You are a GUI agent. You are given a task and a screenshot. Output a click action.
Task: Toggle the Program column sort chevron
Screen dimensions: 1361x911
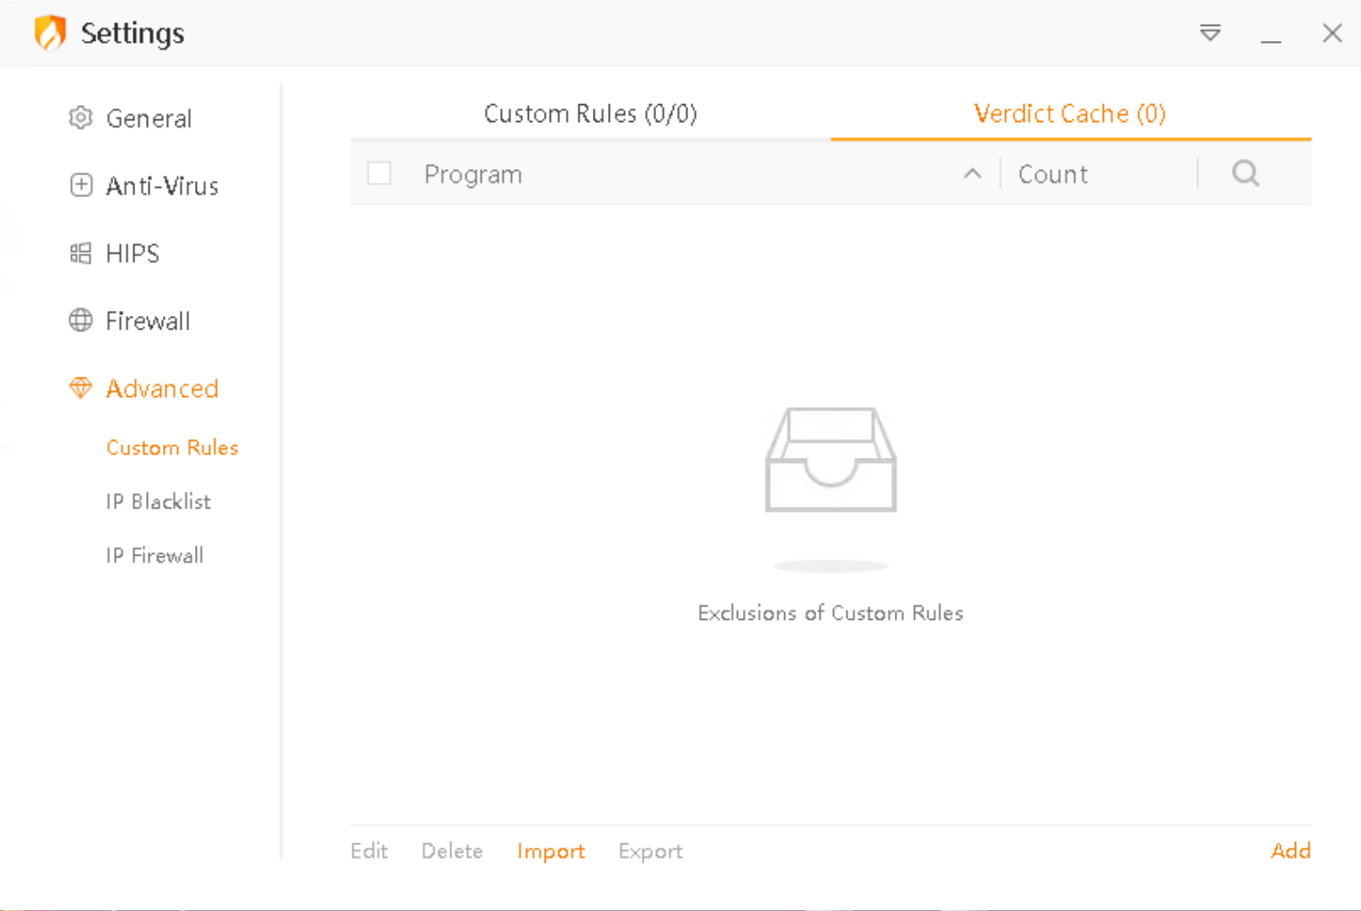point(972,174)
